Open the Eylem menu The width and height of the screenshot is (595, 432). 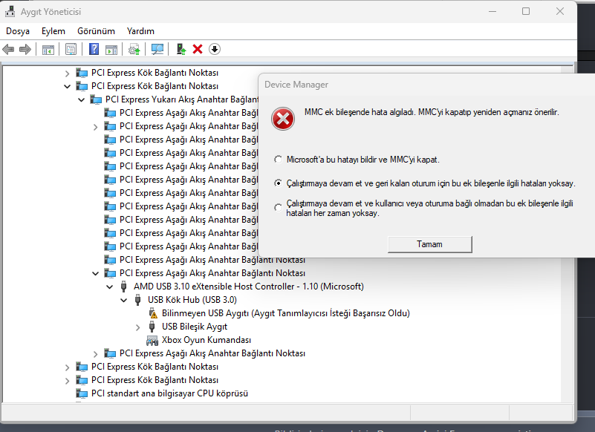tap(53, 31)
